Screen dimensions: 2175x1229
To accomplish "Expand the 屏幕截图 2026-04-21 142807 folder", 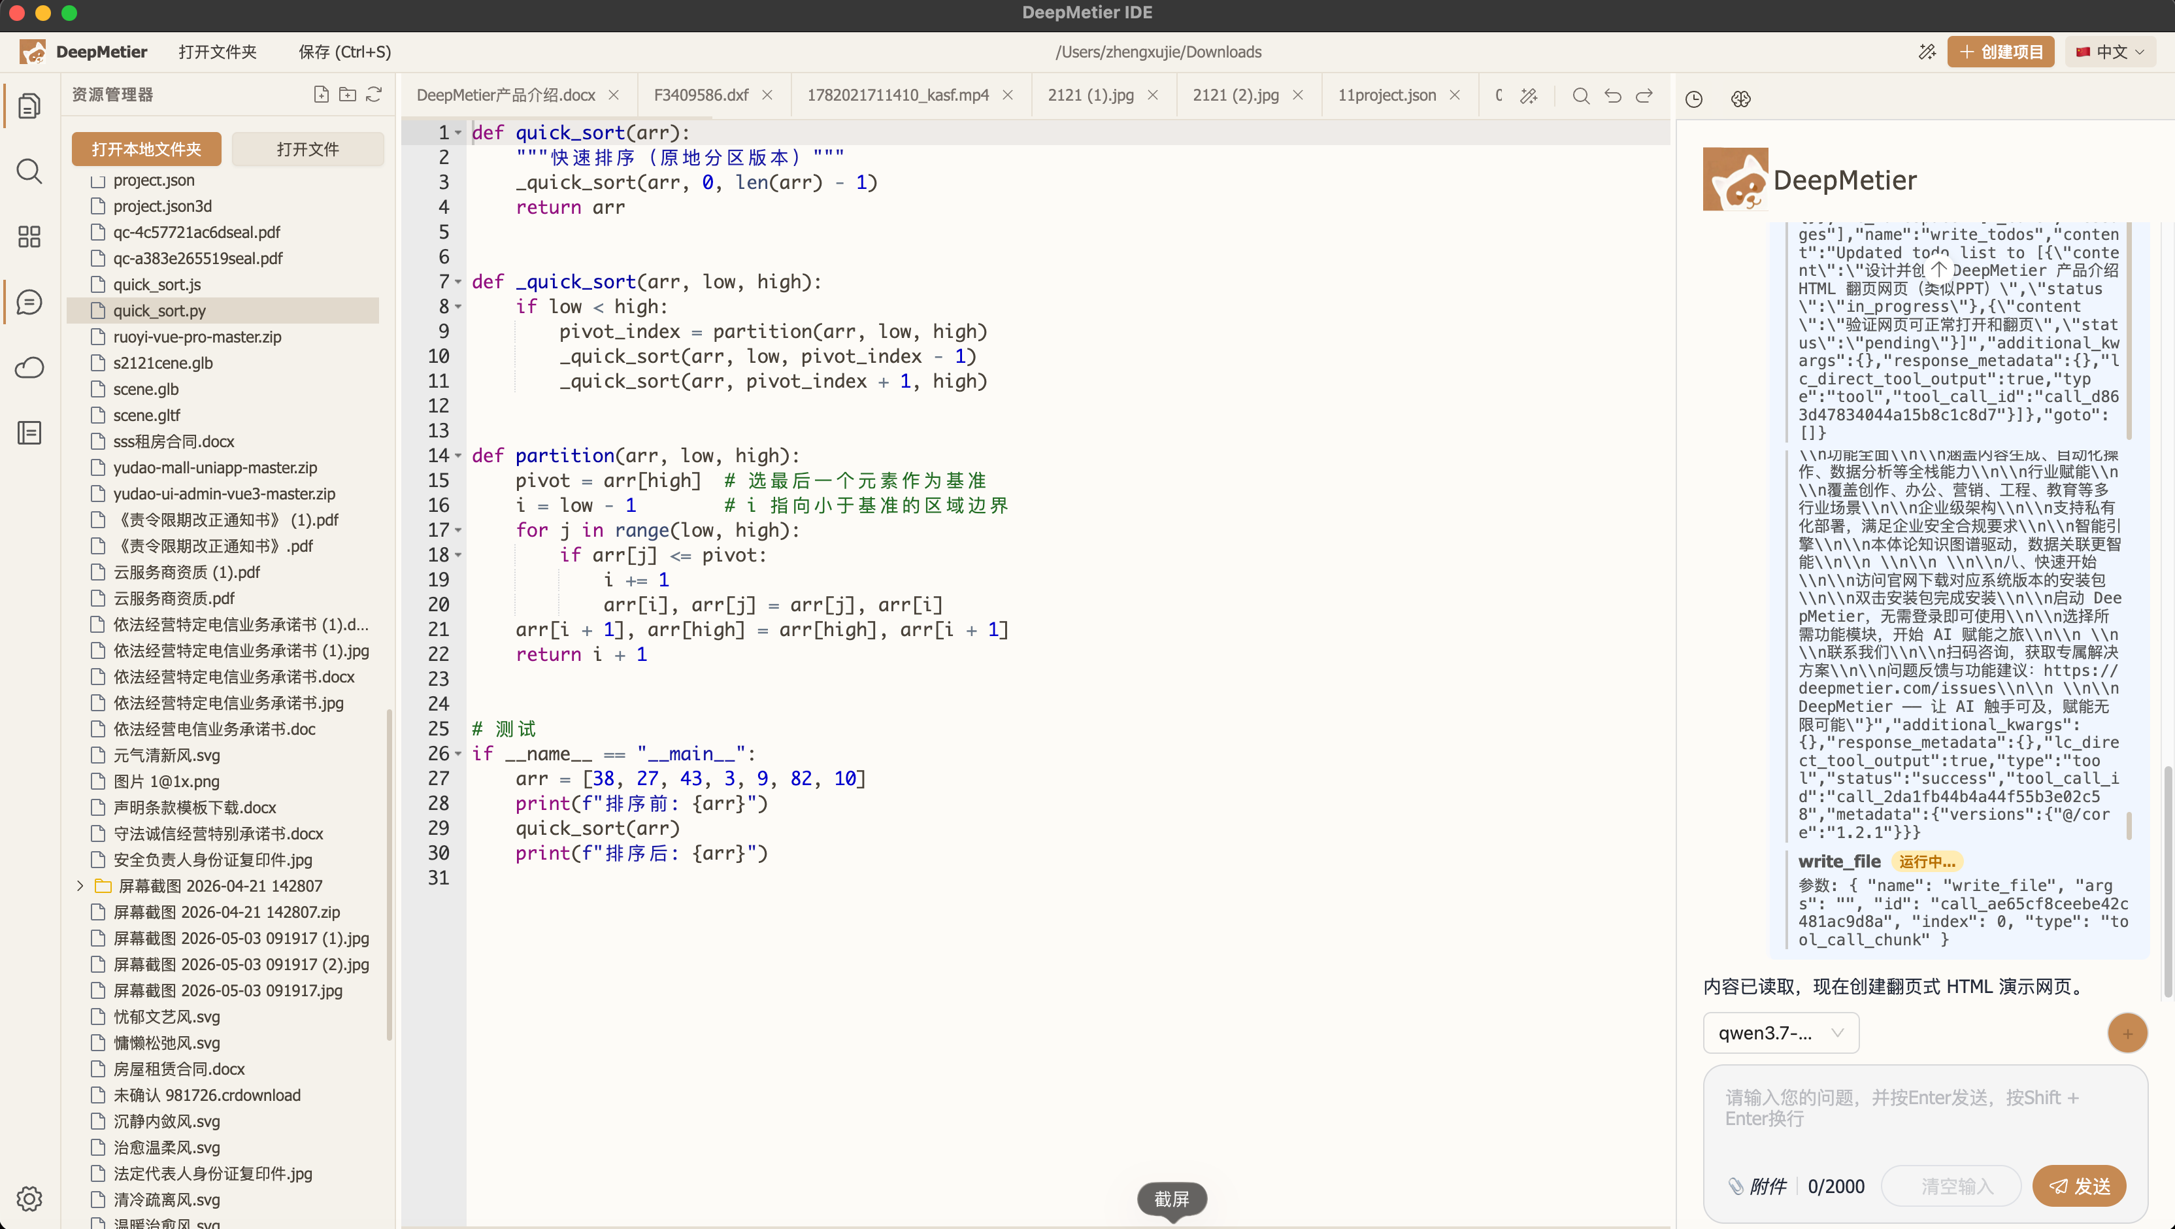I will click(x=80, y=886).
